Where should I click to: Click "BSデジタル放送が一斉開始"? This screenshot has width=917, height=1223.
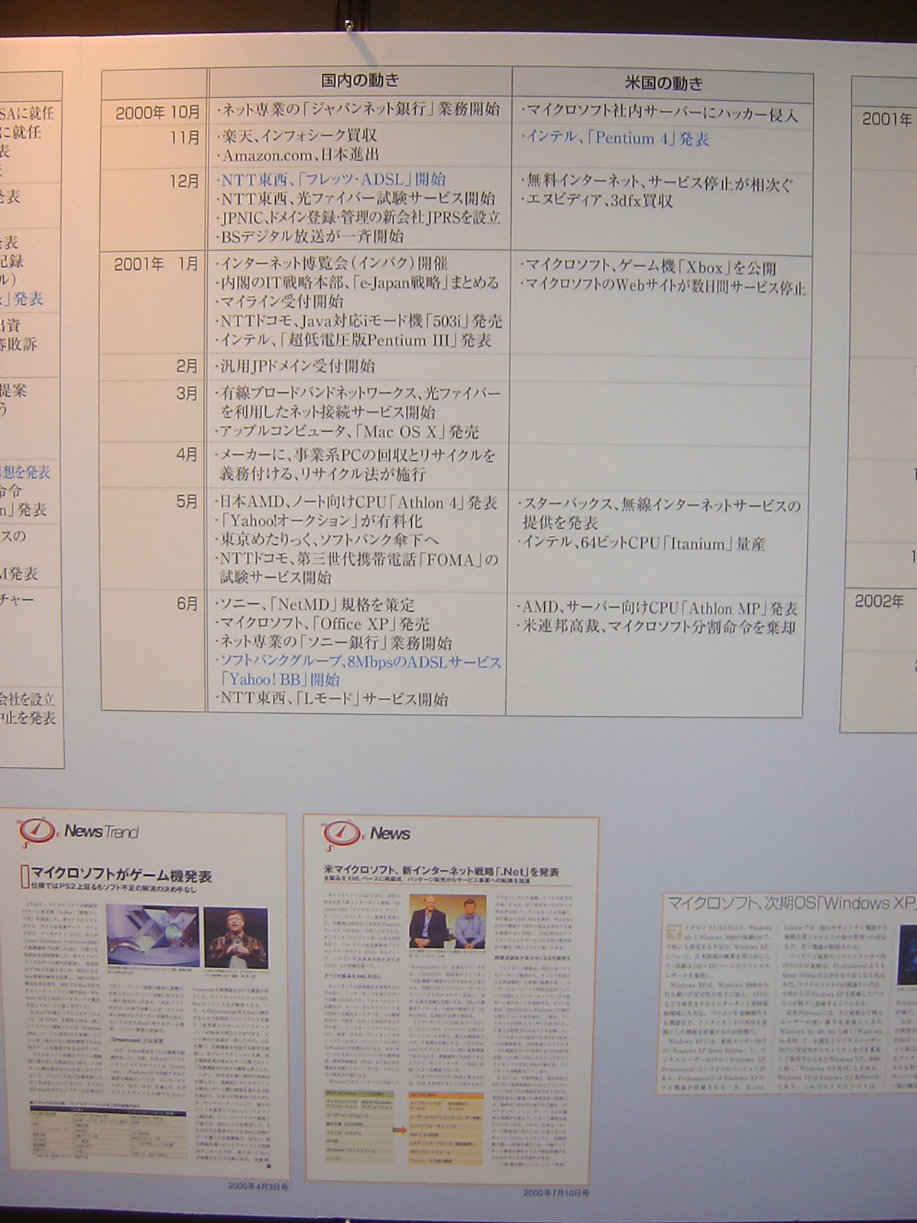310,237
